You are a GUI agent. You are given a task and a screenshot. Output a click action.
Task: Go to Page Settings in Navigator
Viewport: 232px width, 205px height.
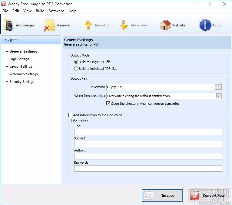pyautogui.click(x=19, y=59)
